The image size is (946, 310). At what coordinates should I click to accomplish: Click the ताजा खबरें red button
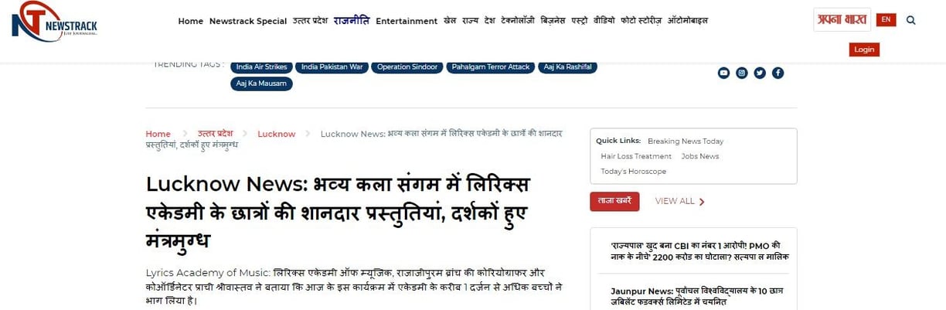[614, 201]
